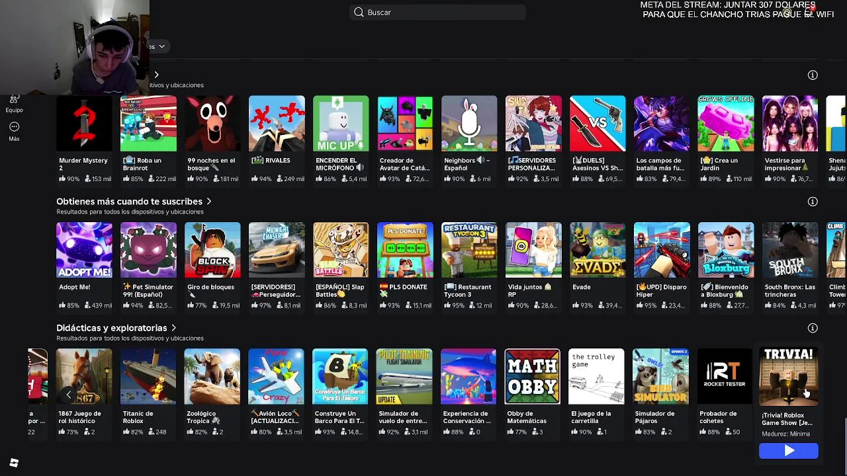Open Servidores Personalizados game thumbnail
This screenshot has height=476, width=847.
point(533,124)
